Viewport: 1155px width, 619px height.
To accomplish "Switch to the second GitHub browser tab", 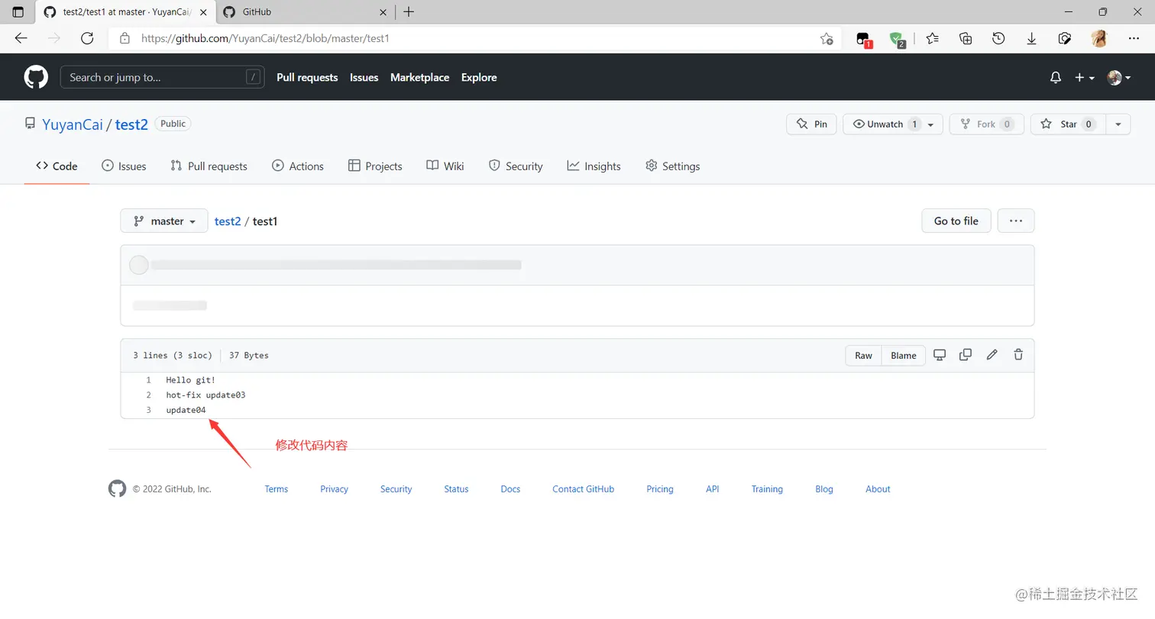I will click(305, 11).
